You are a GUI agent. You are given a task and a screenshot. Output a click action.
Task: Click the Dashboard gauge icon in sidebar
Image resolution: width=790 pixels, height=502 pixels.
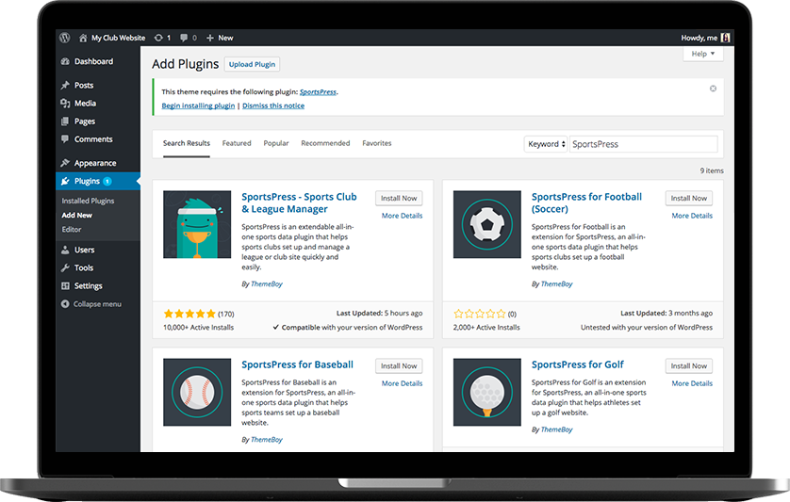tap(65, 61)
